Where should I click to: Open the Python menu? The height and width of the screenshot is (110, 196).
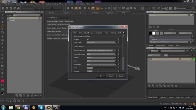click(x=82, y=4)
